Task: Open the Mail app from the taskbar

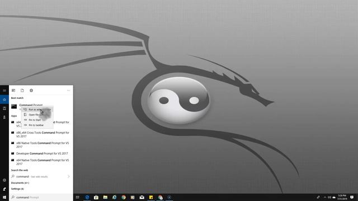Action: click(142, 197)
